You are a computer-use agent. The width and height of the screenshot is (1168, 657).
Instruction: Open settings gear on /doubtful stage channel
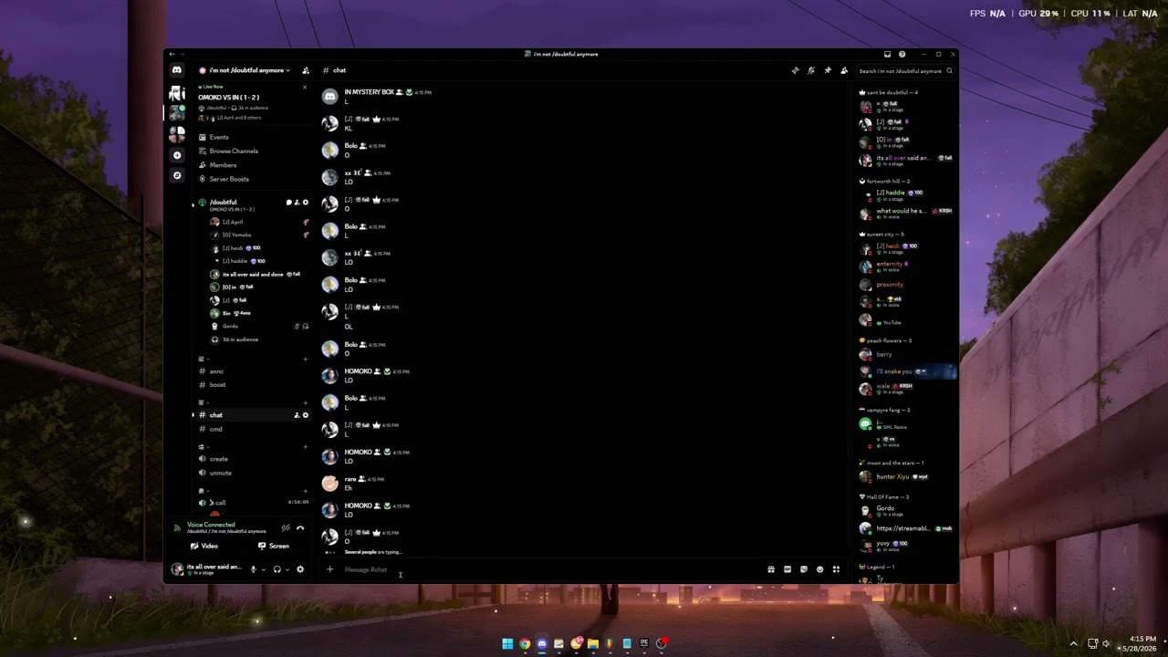pos(306,203)
